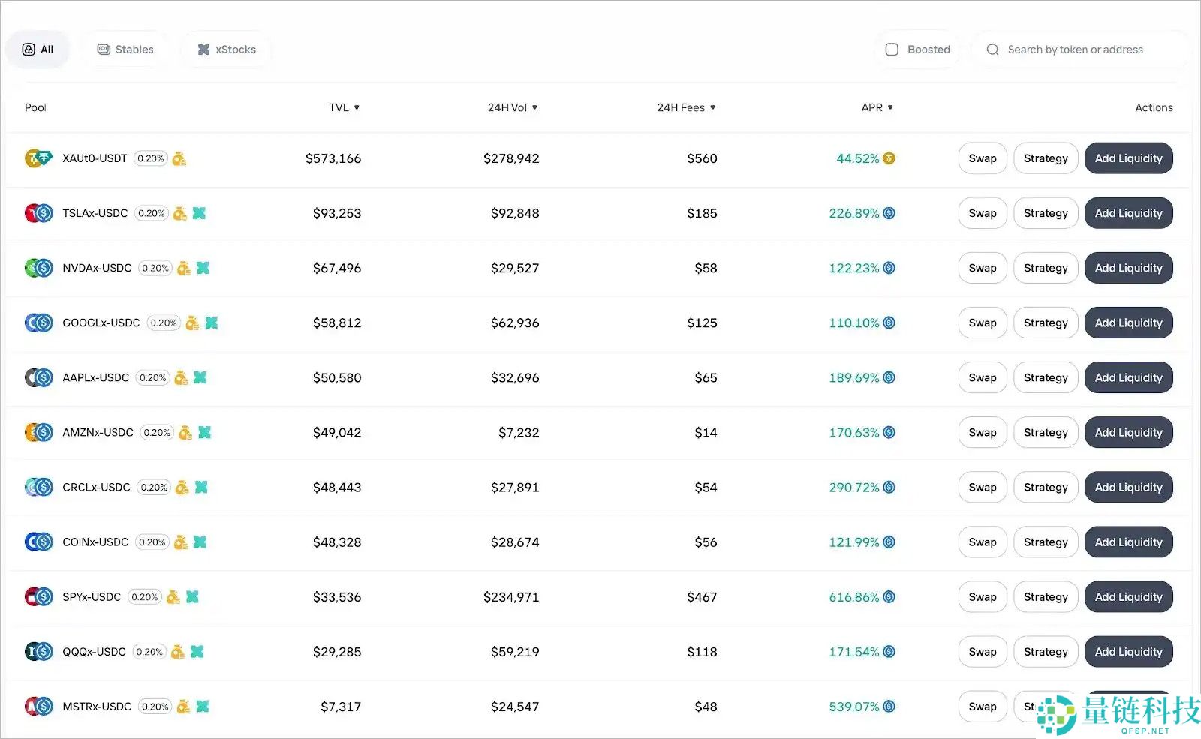1201x739 pixels.
Task: Click the coin icon in the Stables tab
Action: point(103,49)
